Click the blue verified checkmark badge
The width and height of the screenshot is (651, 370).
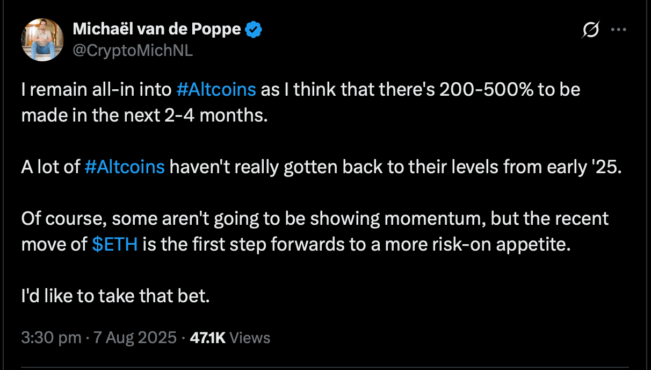click(x=254, y=30)
